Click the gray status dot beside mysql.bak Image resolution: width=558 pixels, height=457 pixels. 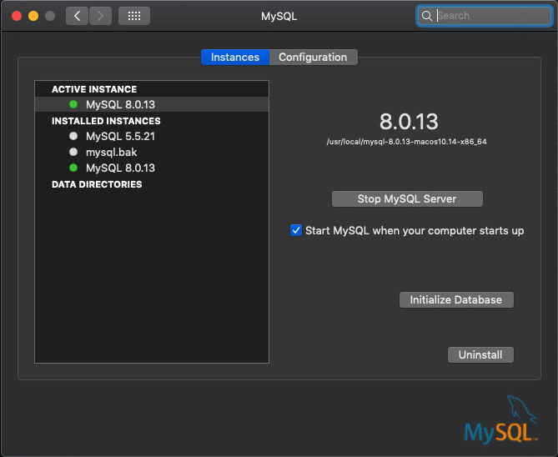[73, 152]
